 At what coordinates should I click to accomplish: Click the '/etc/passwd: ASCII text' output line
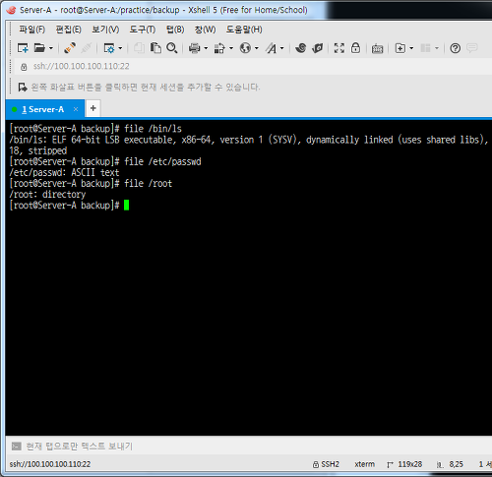(64, 172)
